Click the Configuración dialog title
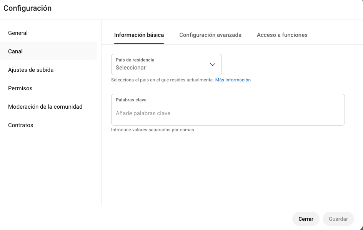This screenshot has width=363, height=230. 27,8
